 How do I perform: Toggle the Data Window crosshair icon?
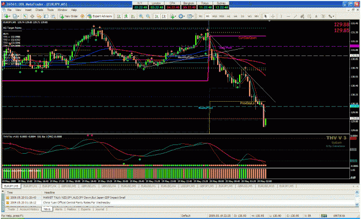(32, 16)
